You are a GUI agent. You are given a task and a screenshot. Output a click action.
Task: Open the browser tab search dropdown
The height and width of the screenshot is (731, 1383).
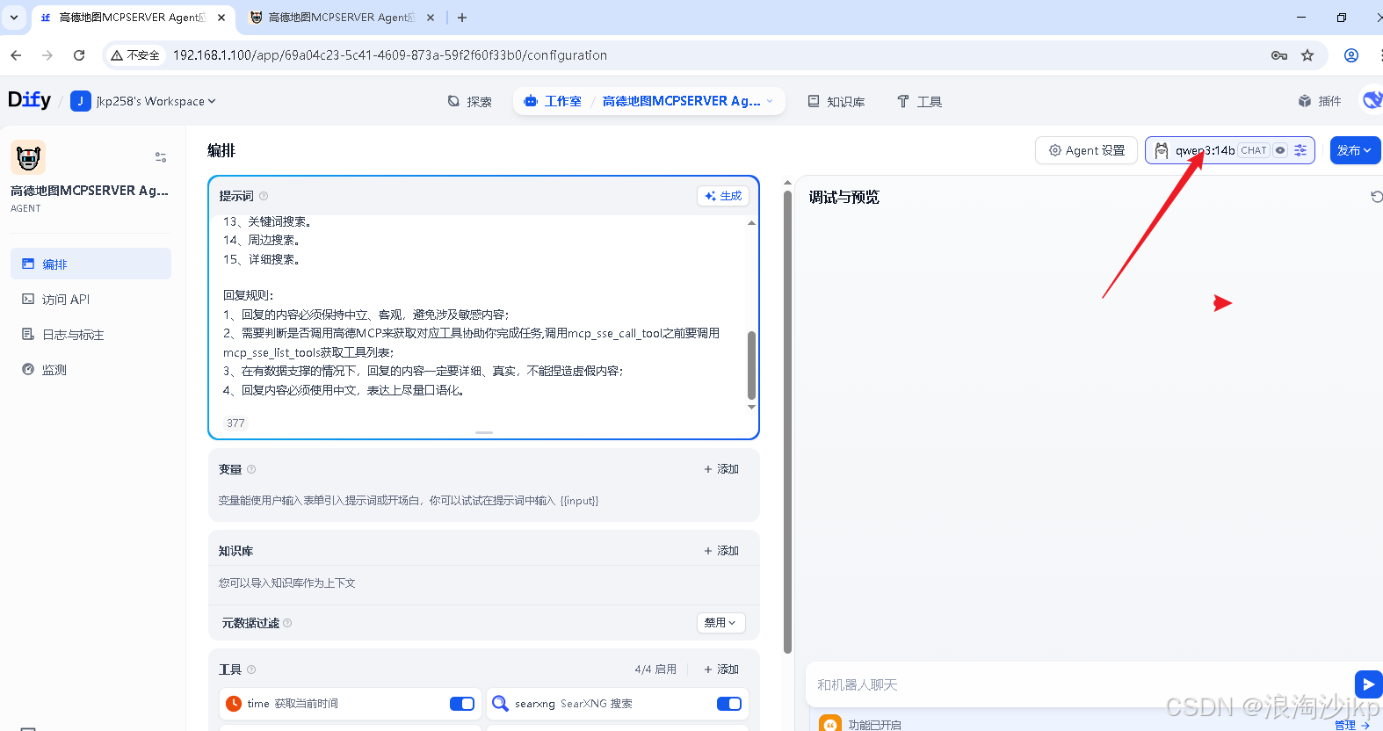pos(14,18)
